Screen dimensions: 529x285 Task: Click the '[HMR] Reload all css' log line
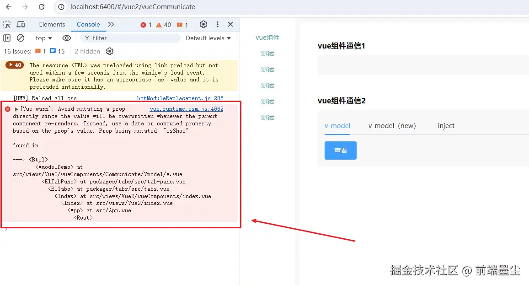pos(45,98)
